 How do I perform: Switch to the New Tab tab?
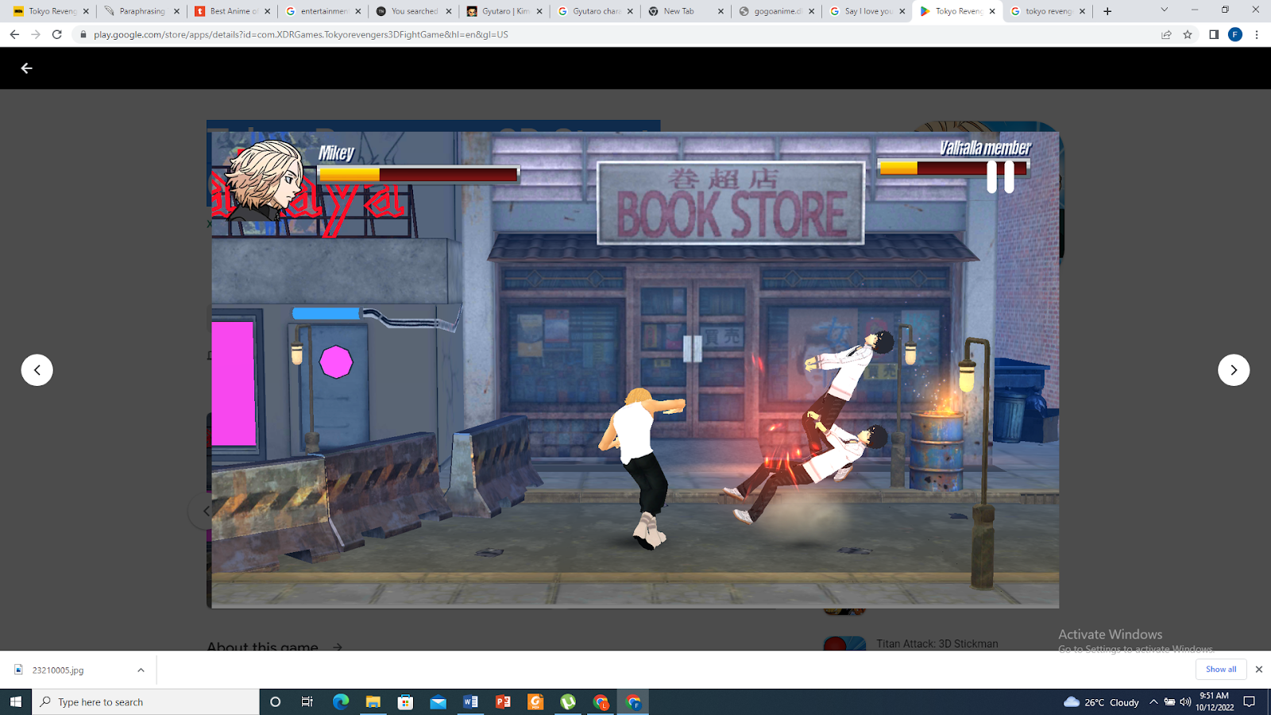pos(686,11)
